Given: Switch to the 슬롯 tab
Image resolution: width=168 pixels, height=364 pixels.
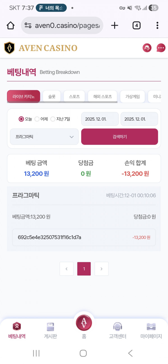Looking at the screenshot, I should point(52,96).
